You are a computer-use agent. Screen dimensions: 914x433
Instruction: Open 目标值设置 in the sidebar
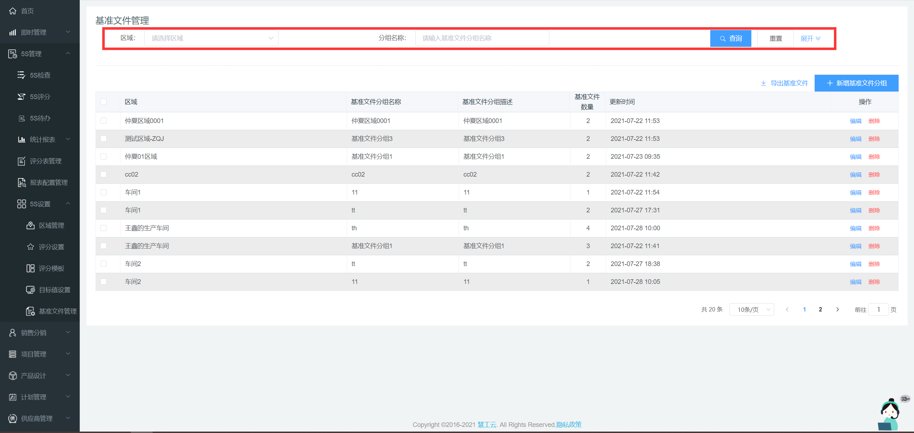[x=54, y=290]
